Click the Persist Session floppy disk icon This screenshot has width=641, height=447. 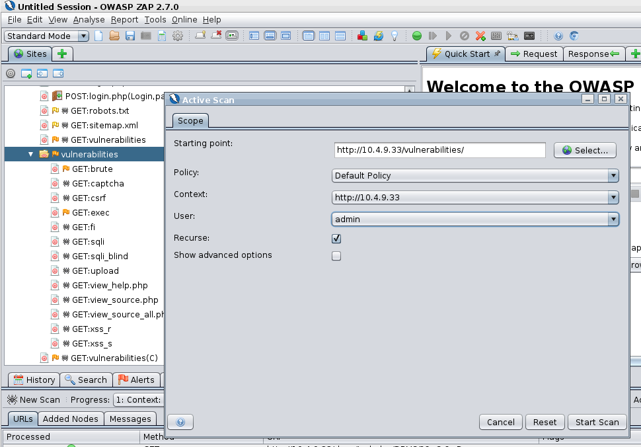(130, 36)
